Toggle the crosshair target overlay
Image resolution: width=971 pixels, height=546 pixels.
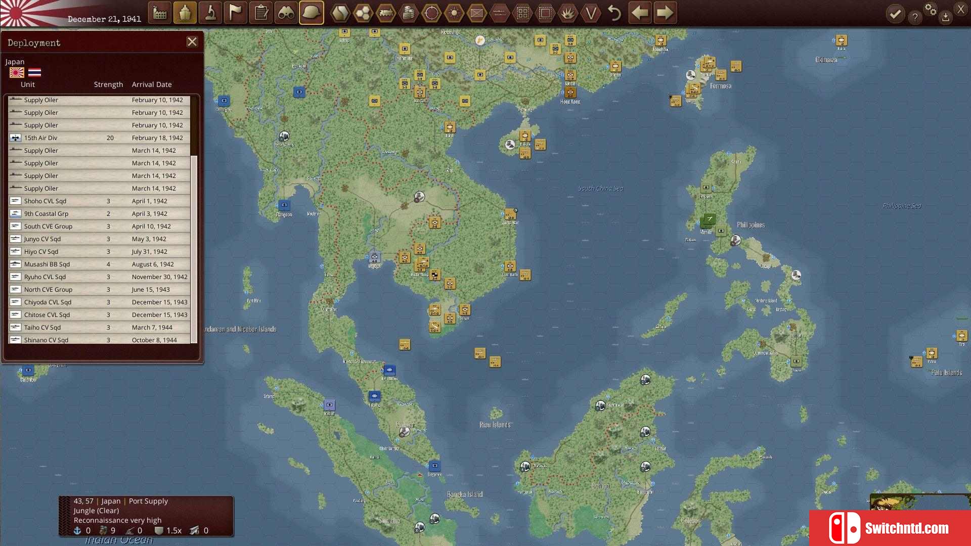tap(431, 13)
